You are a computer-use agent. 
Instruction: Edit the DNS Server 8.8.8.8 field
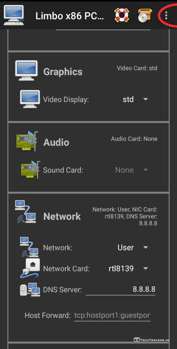[120, 289]
